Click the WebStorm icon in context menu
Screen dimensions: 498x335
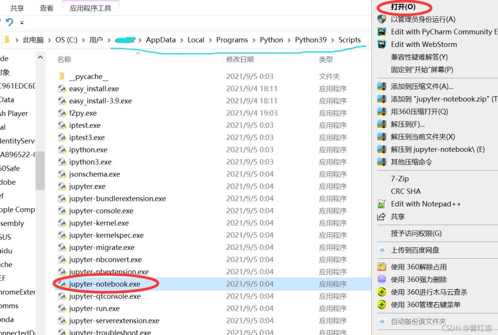[381, 45]
